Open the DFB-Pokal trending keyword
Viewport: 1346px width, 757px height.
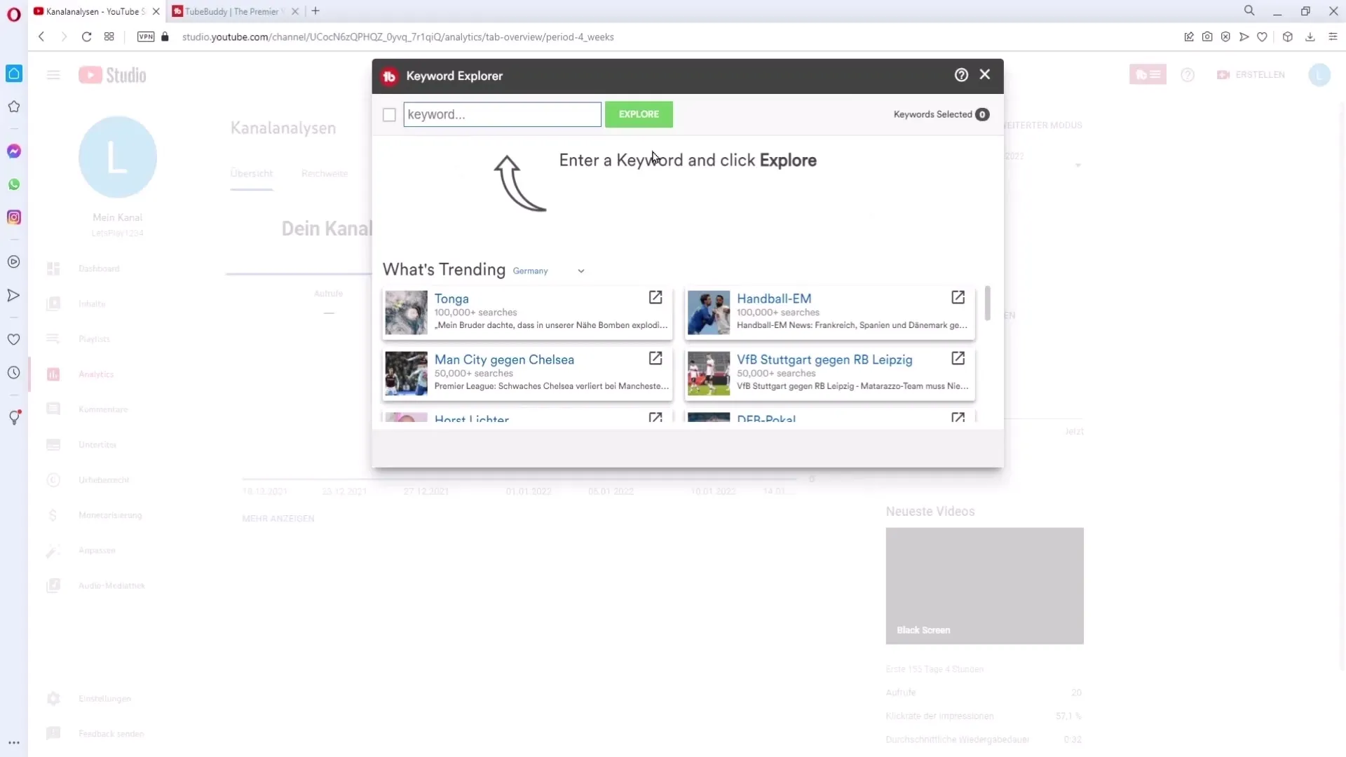766,418
